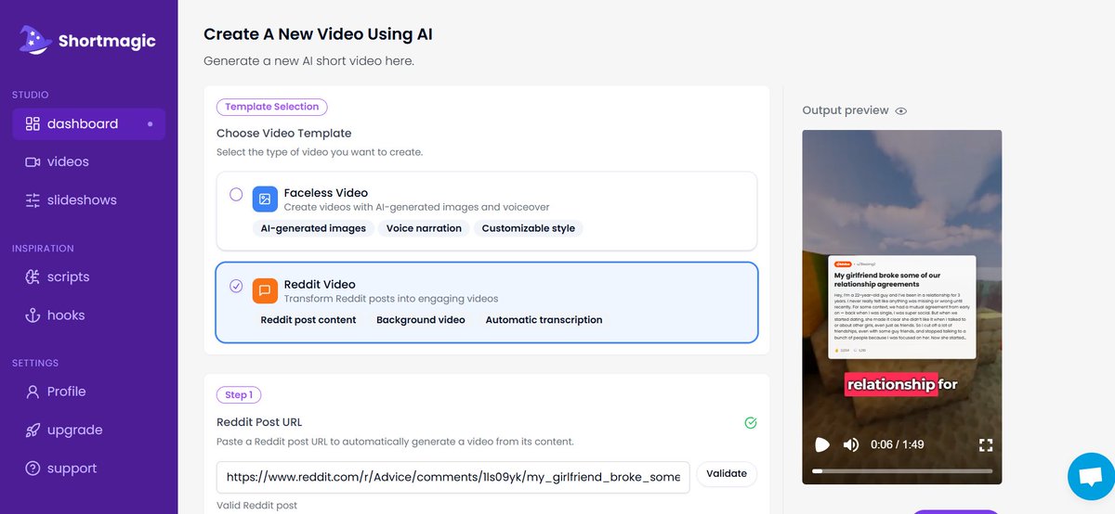Open the scripts inspiration page
The image size is (1115, 514).
68,277
